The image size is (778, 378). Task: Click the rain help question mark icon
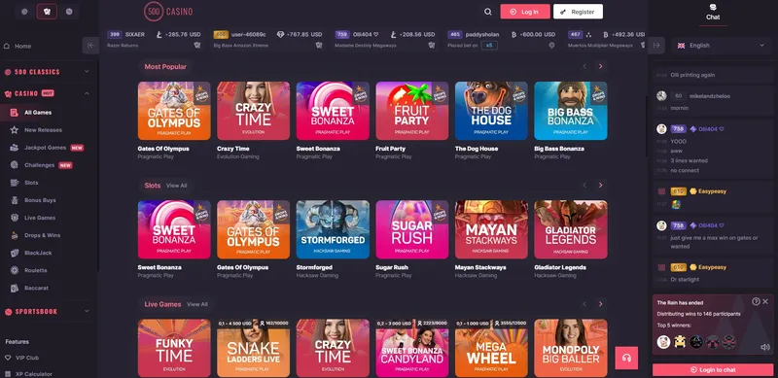pyautogui.click(x=756, y=301)
